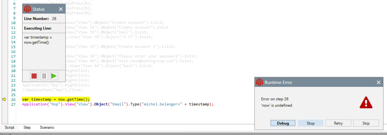Skip the failing step 26

pos(366,123)
